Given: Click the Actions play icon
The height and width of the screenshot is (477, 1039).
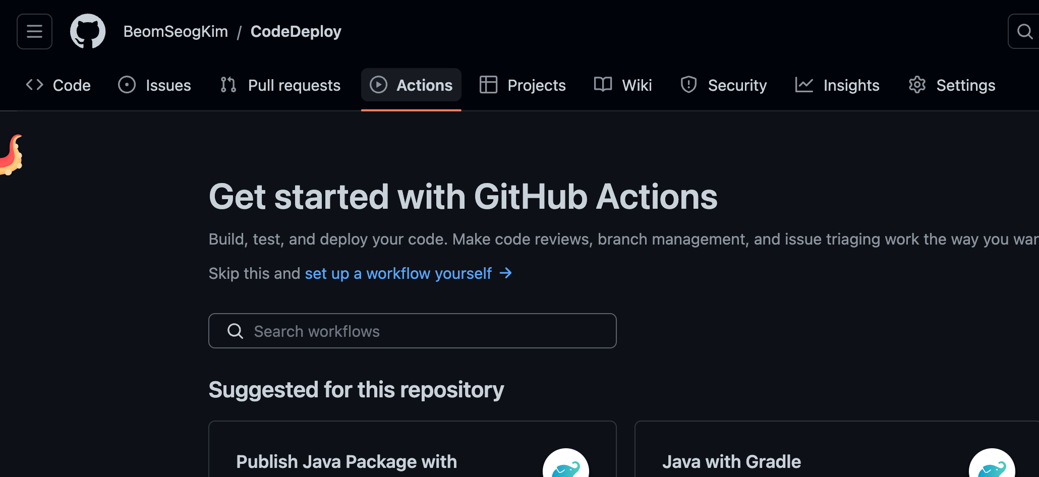Looking at the screenshot, I should (379, 85).
